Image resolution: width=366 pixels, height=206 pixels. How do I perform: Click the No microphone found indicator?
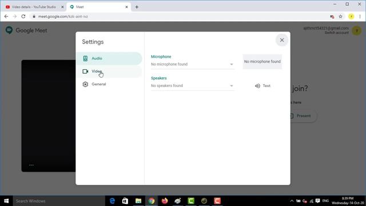point(262,62)
